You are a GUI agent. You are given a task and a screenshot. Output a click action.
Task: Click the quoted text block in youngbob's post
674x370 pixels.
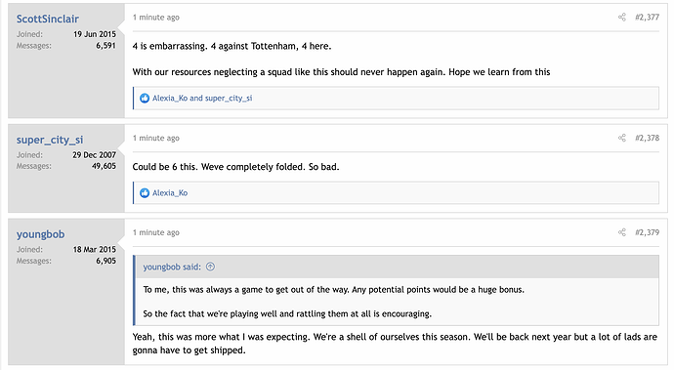(x=396, y=302)
